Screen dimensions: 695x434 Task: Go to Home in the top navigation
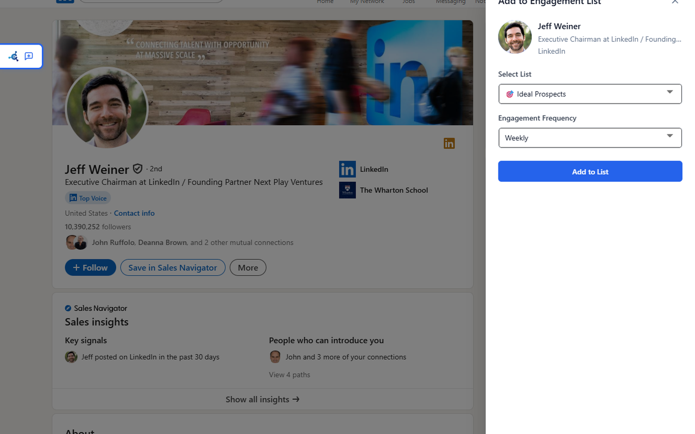pos(325,2)
